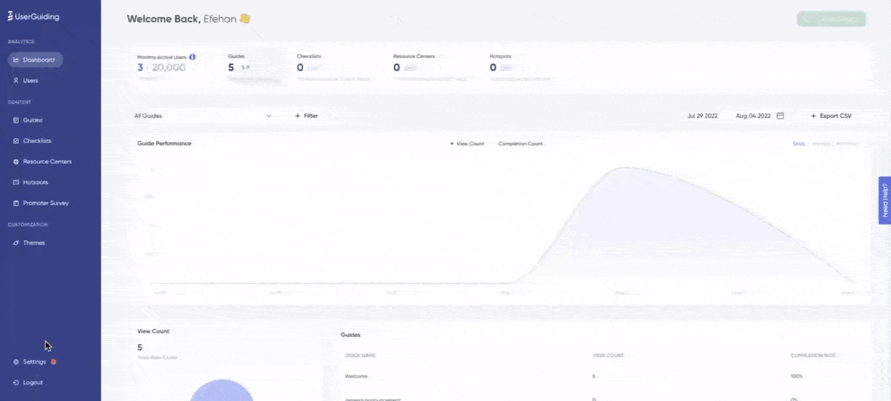This screenshot has height=401, width=891.
Task: Click the Users person icon in sidebar
Action: coord(16,81)
